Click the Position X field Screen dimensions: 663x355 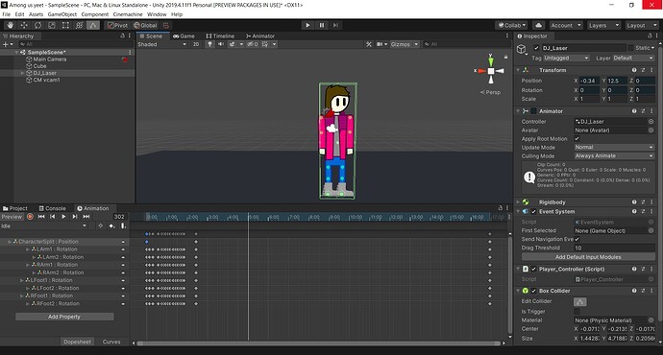click(589, 81)
